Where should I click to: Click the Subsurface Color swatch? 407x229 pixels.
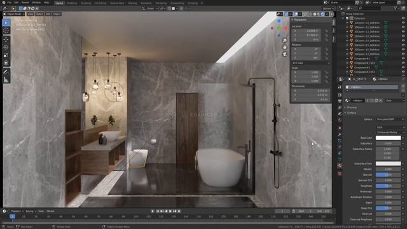pyautogui.click(x=388, y=163)
